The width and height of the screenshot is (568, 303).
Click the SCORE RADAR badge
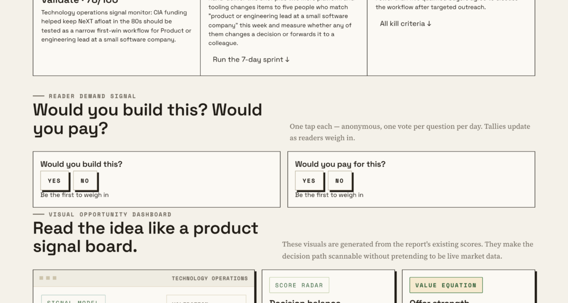click(x=299, y=285)
